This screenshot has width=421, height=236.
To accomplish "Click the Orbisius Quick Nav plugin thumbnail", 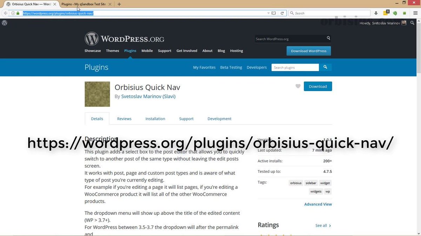I will pos(97,94).
